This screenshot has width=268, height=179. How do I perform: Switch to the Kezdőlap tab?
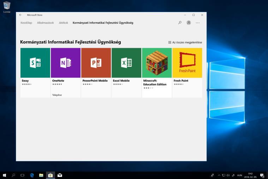point(26,23)
